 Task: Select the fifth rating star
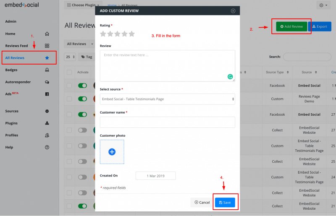point(131,34)
